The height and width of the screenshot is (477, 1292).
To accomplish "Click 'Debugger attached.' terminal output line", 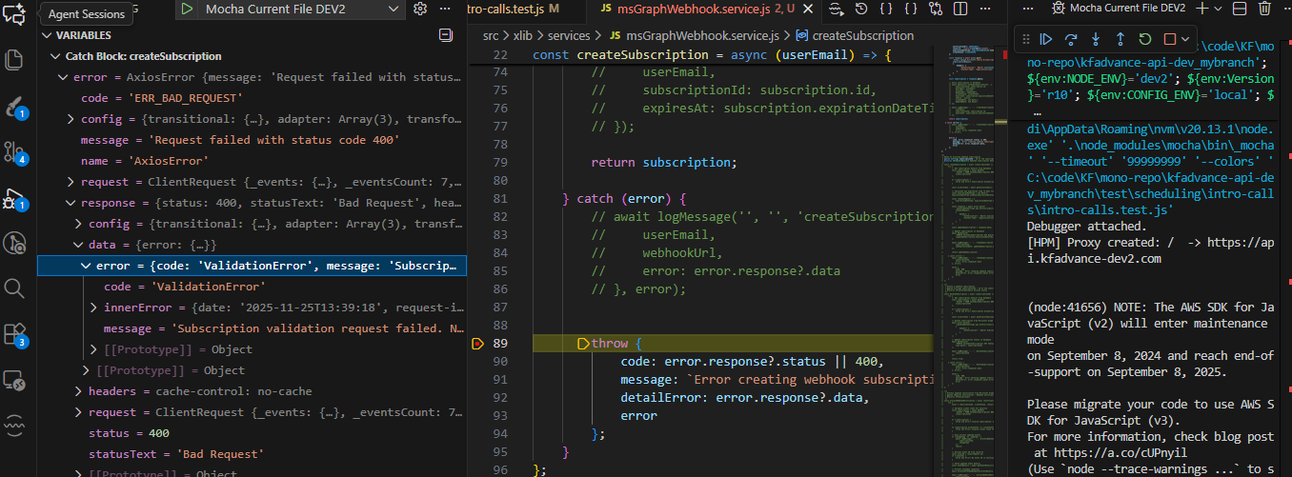I will [1086, 227].
